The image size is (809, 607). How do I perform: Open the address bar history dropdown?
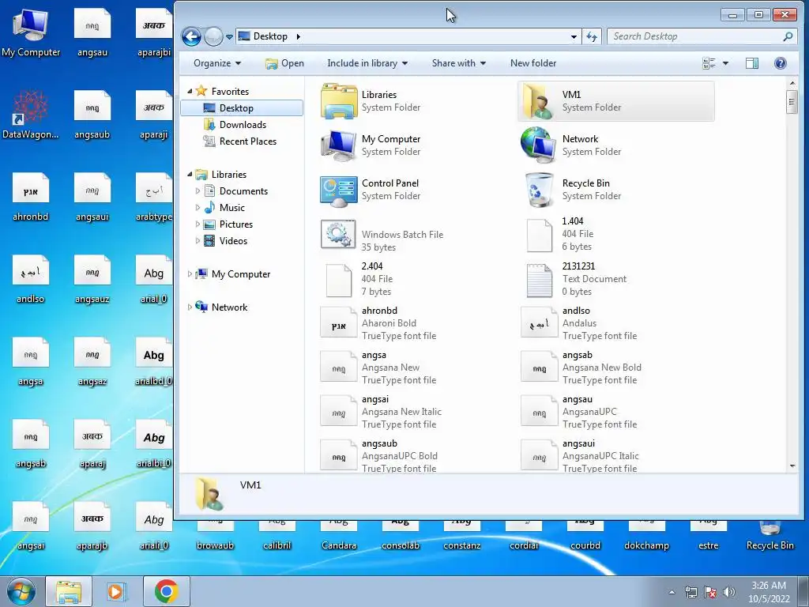(574, 36)
